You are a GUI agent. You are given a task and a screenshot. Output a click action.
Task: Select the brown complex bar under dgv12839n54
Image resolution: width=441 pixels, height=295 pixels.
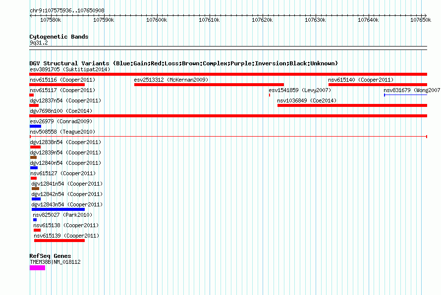(34, 157)
